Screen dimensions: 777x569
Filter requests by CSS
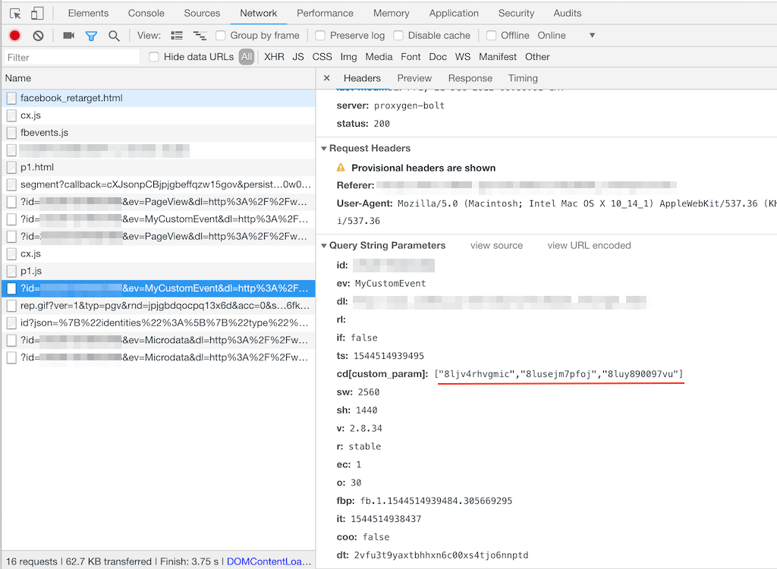pos(322,57)
